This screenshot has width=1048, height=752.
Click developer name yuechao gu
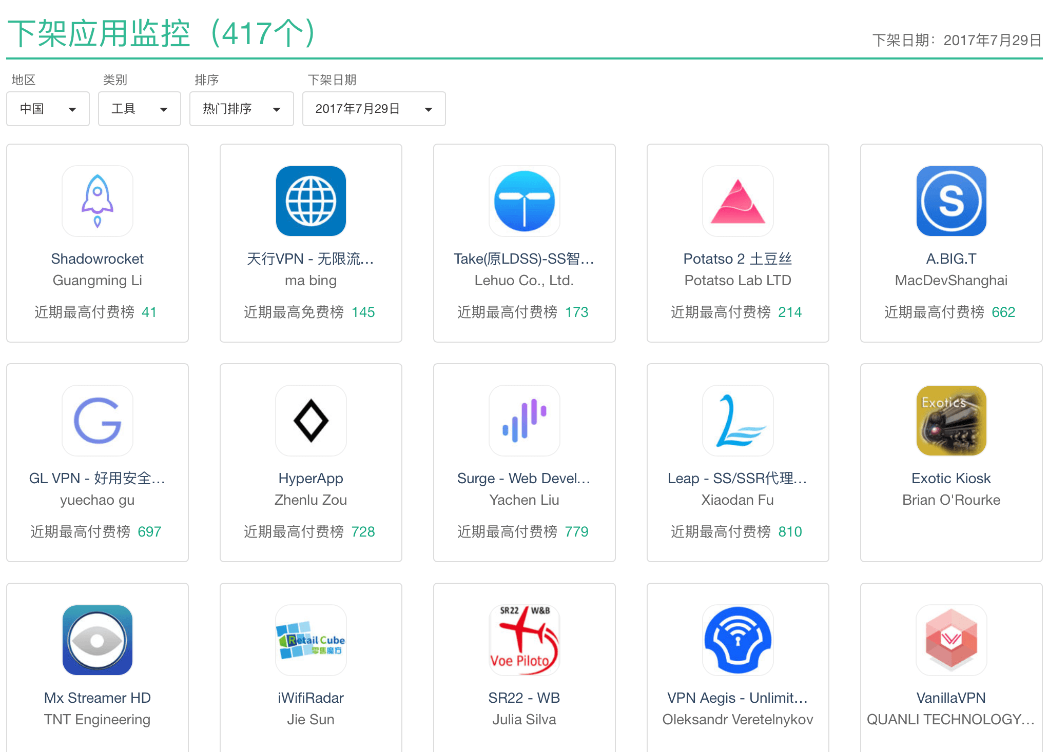pyautogui.click(x=98, y=500)
